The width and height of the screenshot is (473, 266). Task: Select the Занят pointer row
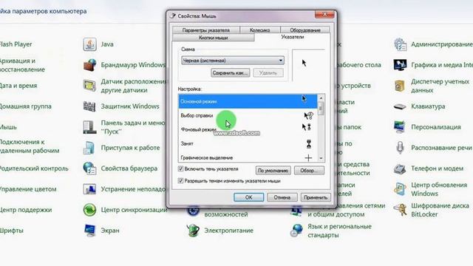click(248, 143)
